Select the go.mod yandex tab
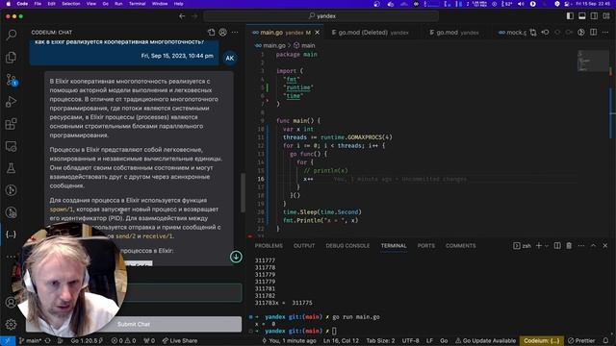616x346 pixels. (454, 33)
